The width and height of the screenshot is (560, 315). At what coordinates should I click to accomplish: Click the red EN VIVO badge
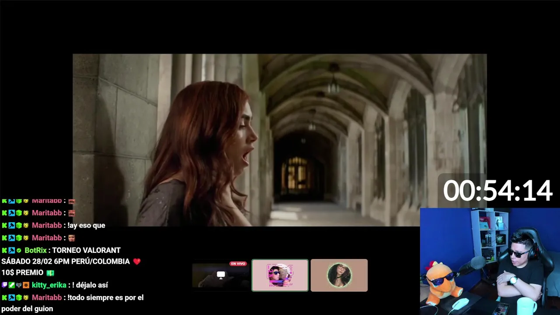click(x=238, y=263)
